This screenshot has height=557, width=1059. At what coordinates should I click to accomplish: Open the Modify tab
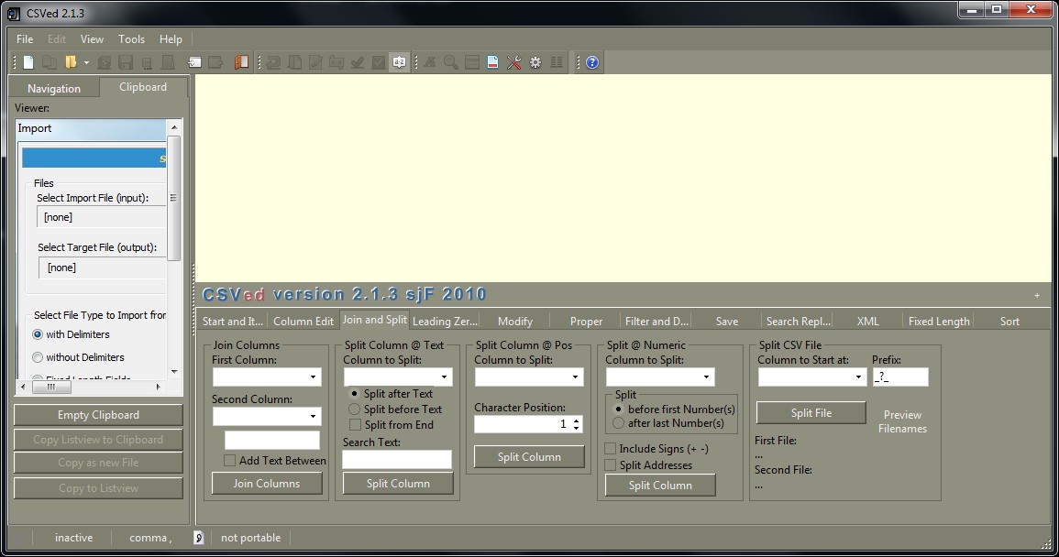(515, 322)
